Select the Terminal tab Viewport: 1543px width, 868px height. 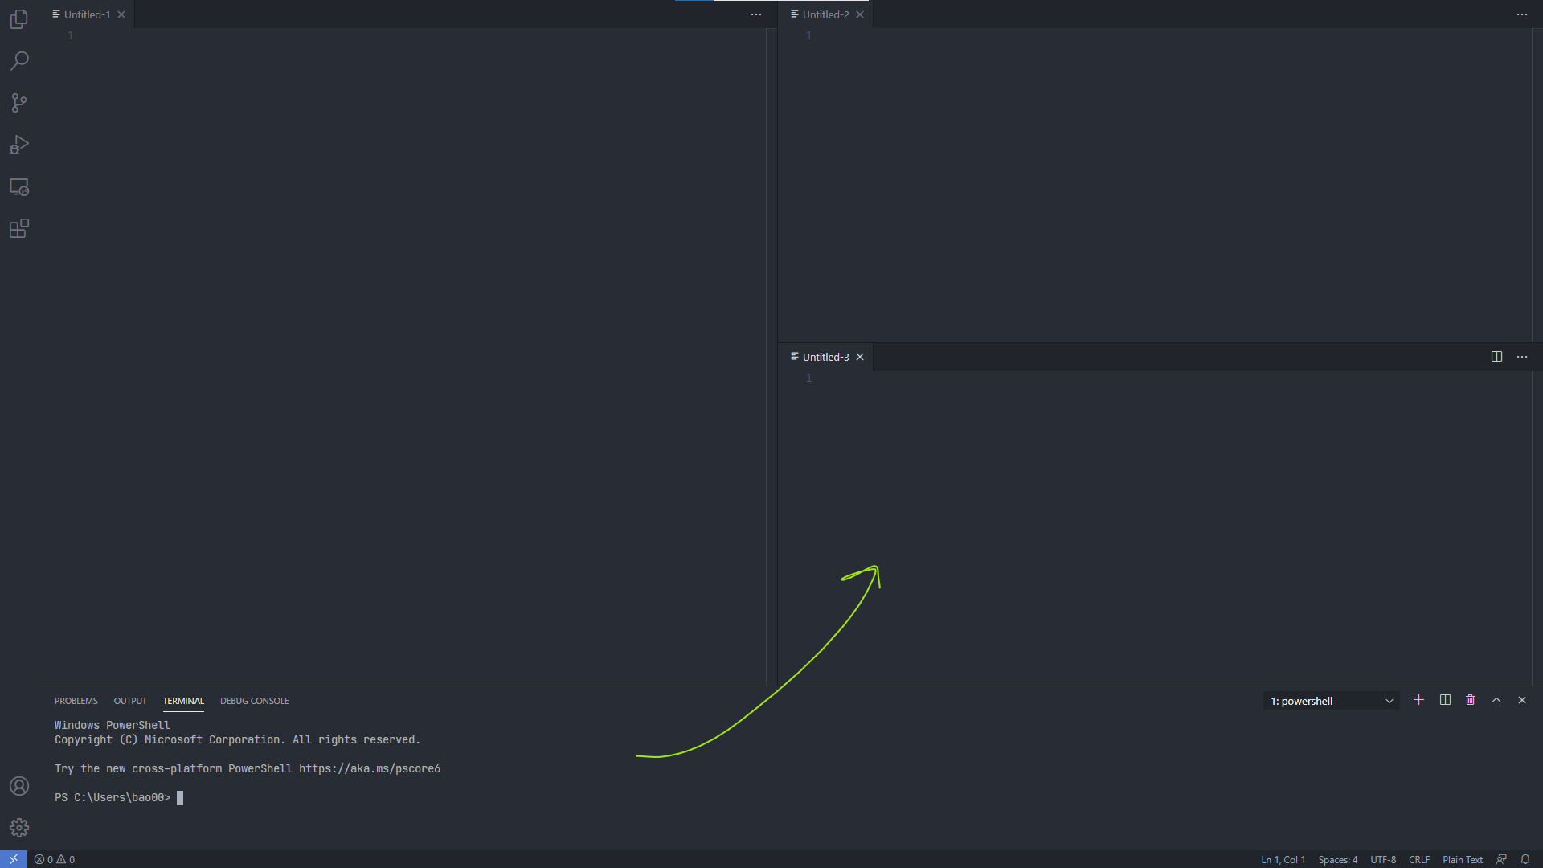[183, 701]
